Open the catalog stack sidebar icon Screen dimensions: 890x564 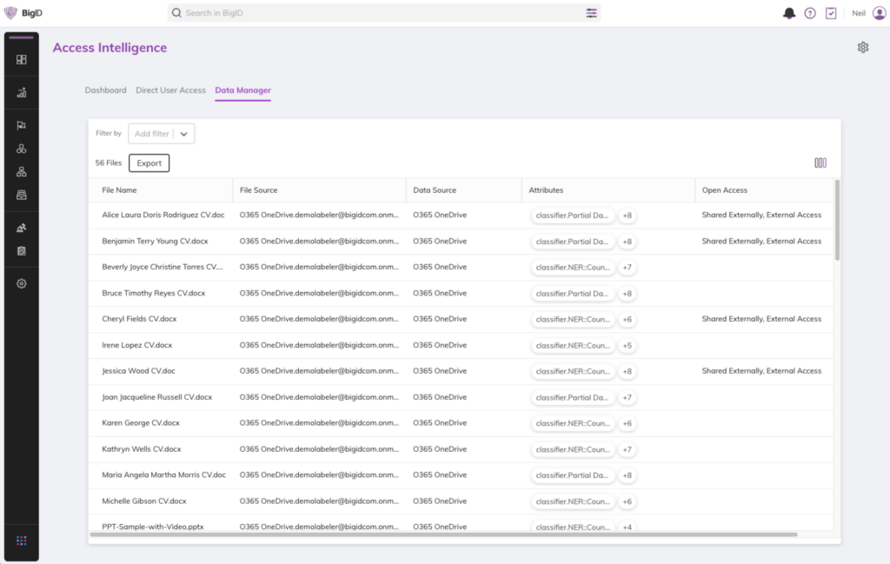point(22,196)
